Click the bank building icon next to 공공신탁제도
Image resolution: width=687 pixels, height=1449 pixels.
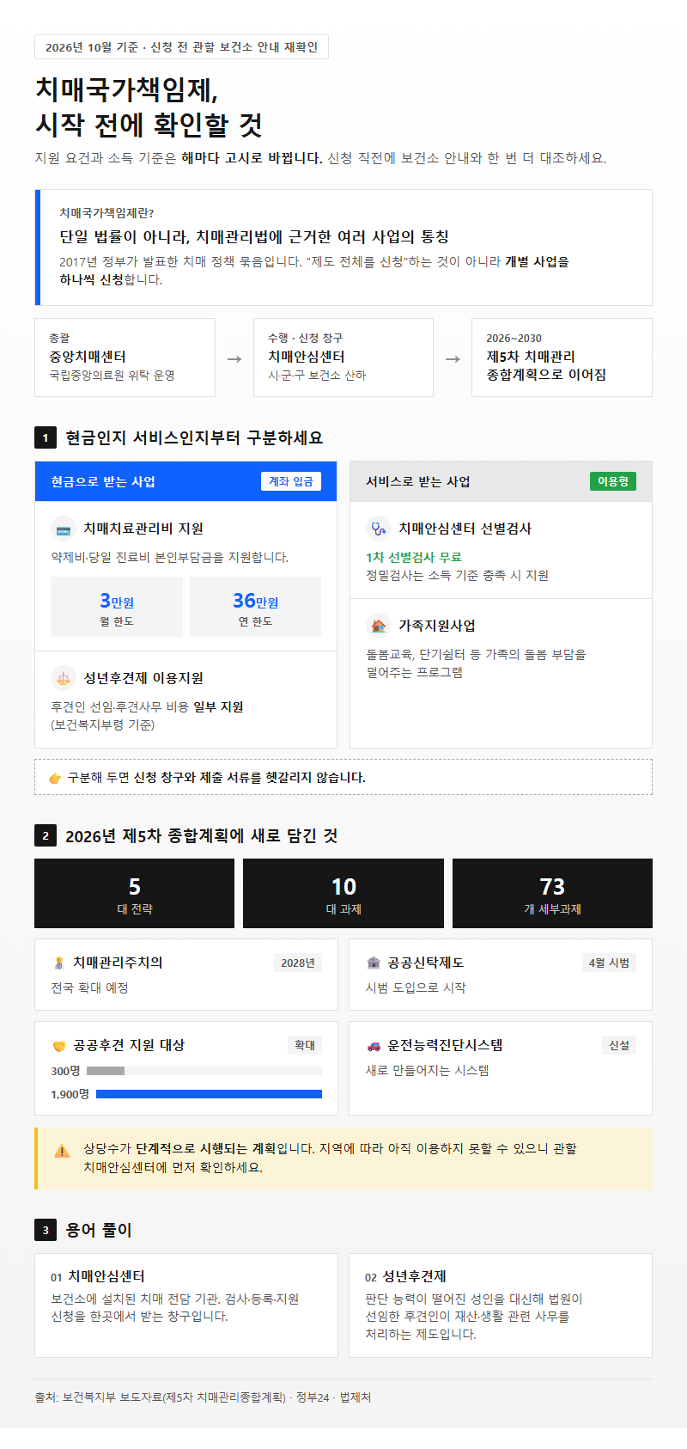[x=374, y=963]
